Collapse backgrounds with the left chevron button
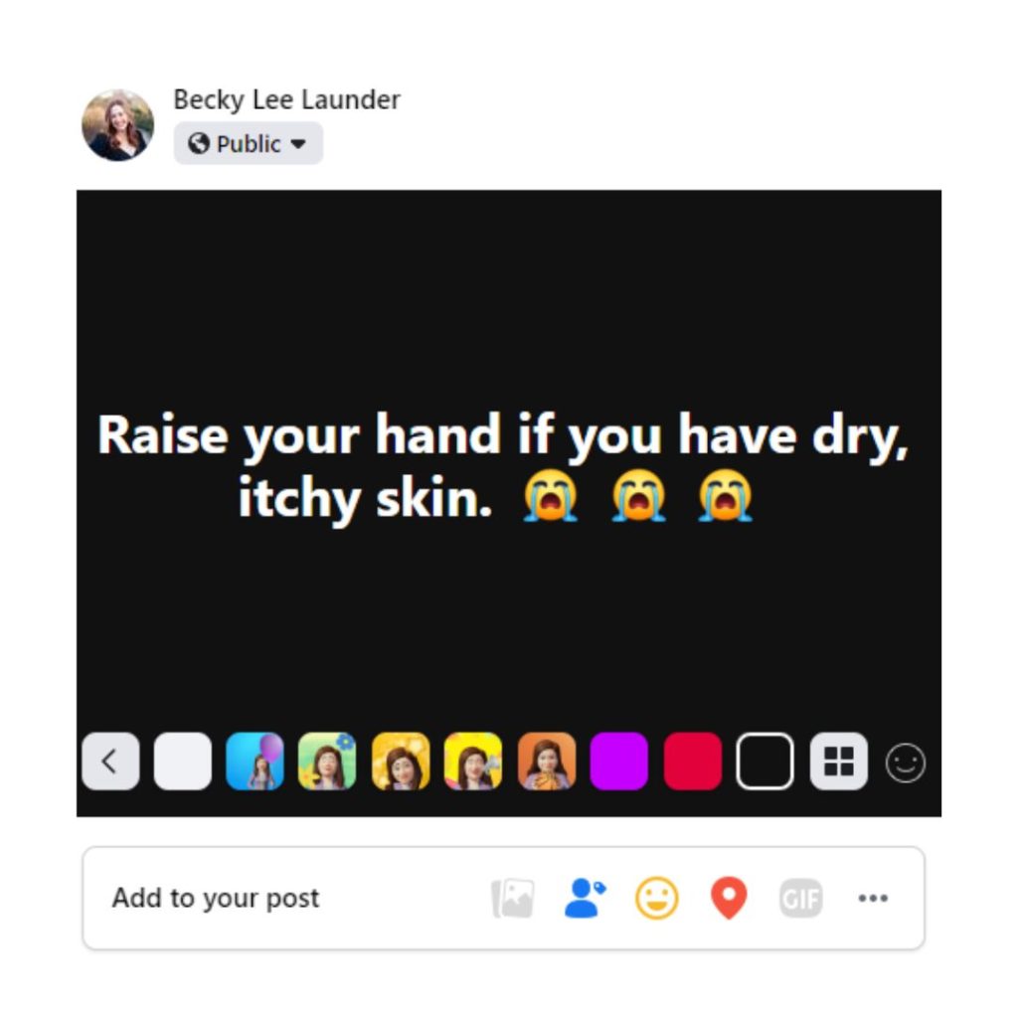The image size is (1018, 1018). (110, 762)
